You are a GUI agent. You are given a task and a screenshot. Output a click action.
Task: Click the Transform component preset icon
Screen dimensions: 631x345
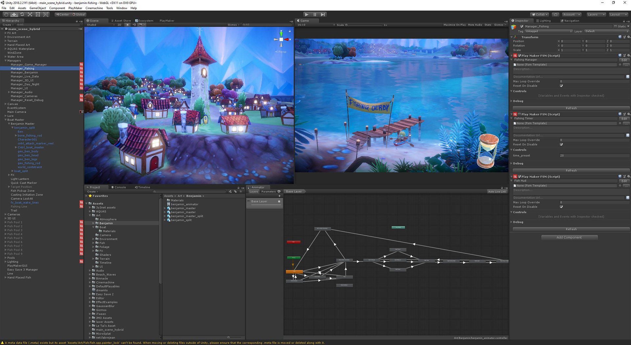(624, 37)
